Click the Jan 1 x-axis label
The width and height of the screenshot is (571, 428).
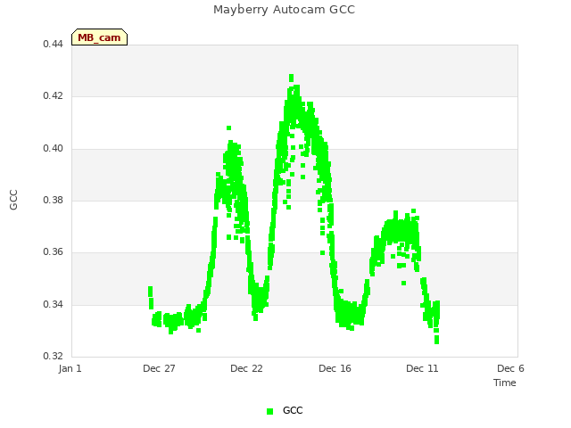pos(70,368)
